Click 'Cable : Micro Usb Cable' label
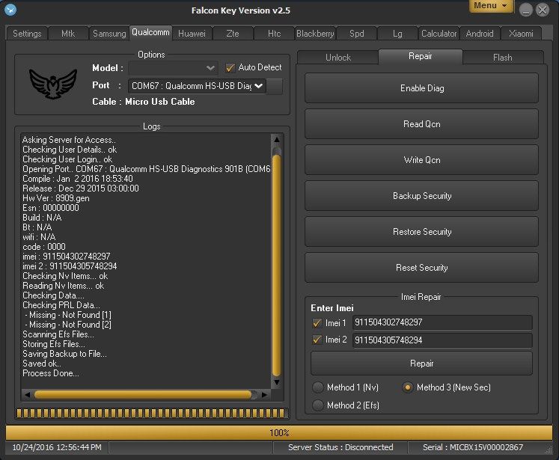 pyautogui.click(x=144, y=102)
